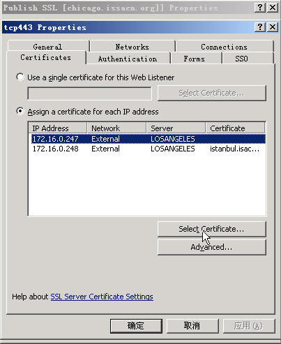The width and height of the screenshot is (281, 344).
Task: Open the Networks tab
Action: [x=132, y=47]
